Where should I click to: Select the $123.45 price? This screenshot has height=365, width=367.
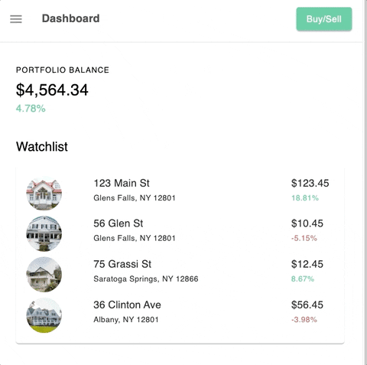310,183
